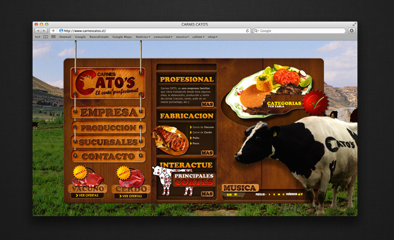
Task: Select Pollo in the fabricacion list
Action: coord(195,138)
